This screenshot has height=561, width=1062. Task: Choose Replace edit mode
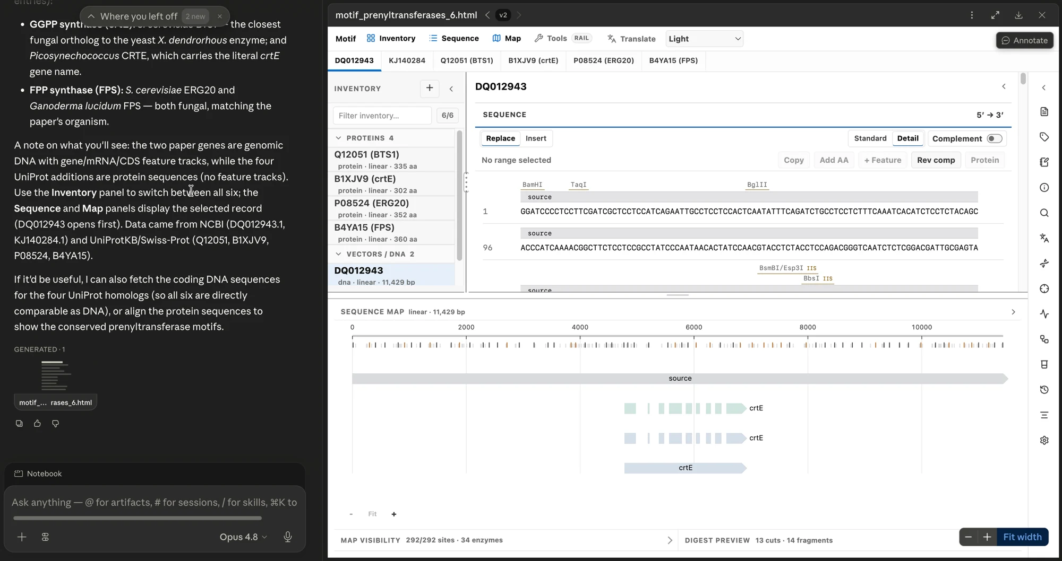[x=500, y=138]
